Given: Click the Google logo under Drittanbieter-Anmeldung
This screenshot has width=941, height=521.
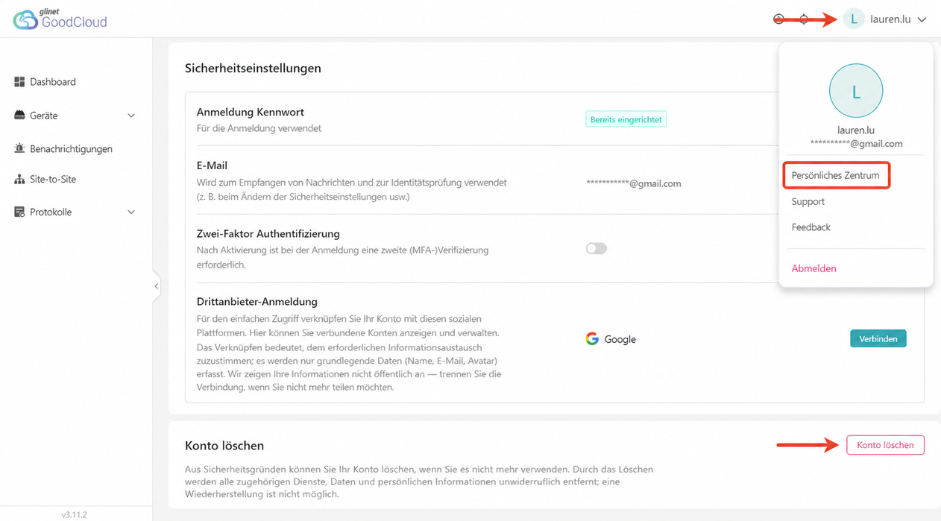Looking at the screenshot, I should click(x=592, y=339).
